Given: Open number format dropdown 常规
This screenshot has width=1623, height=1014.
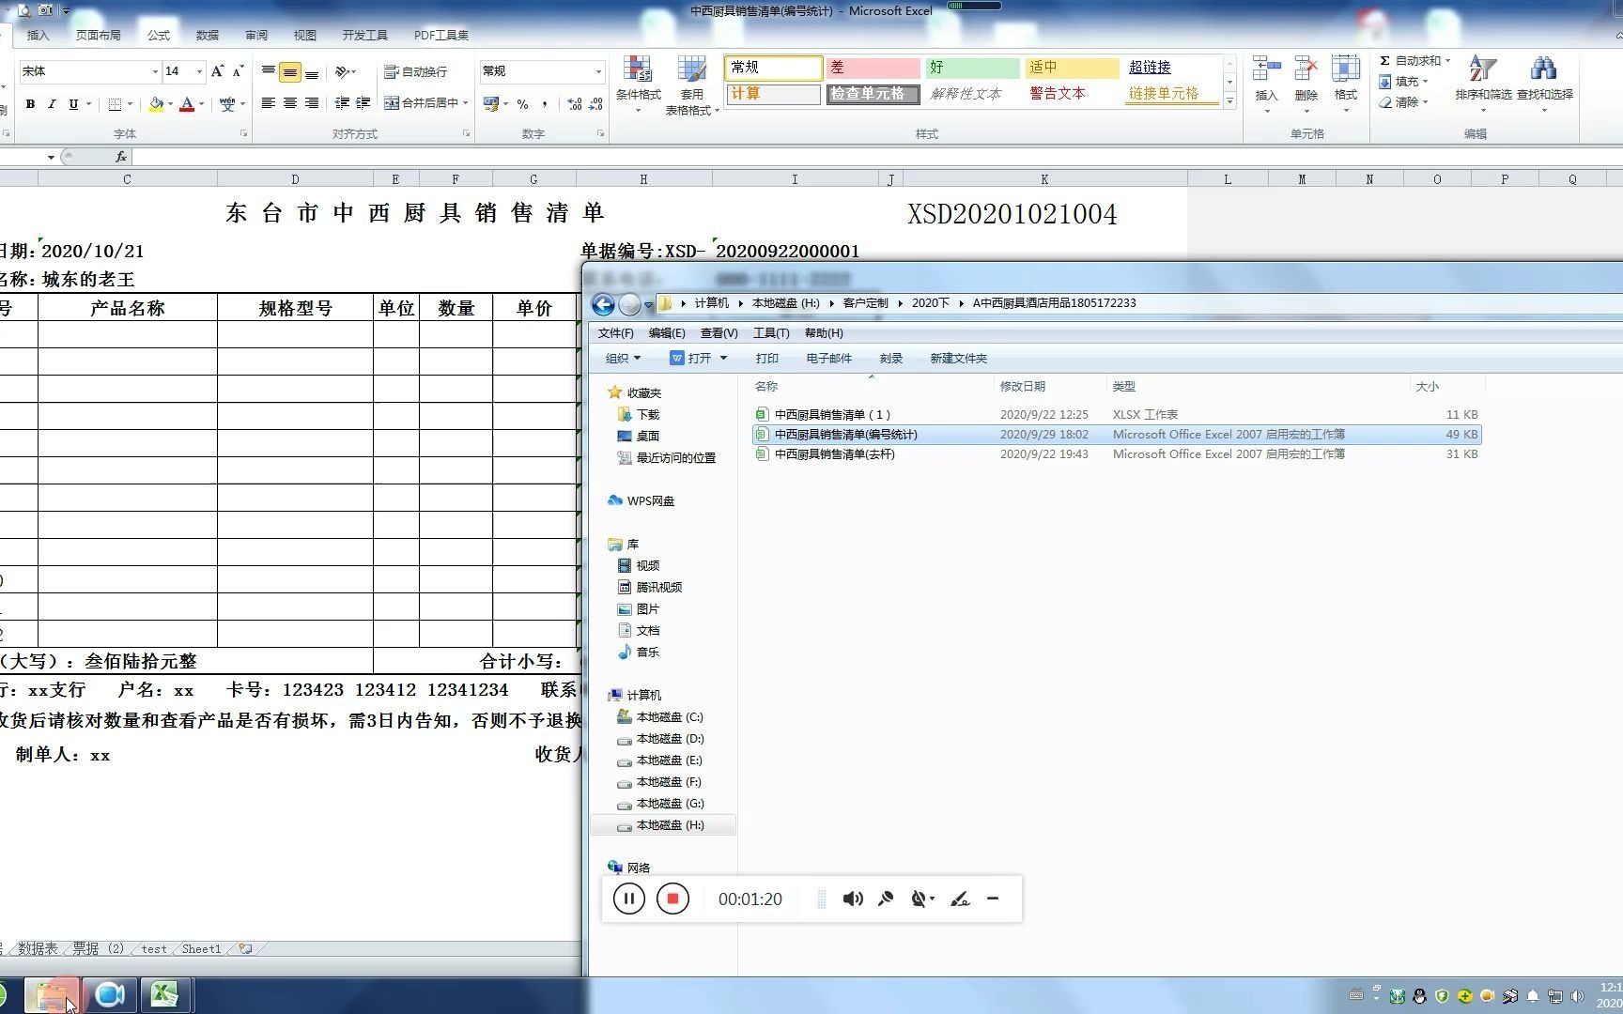Looking at the screenshot, I should click(597, 71).
